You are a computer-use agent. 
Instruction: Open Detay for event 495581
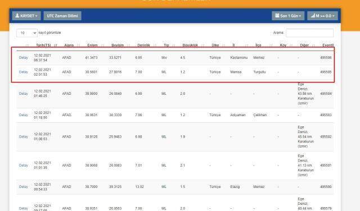point(24,166)
